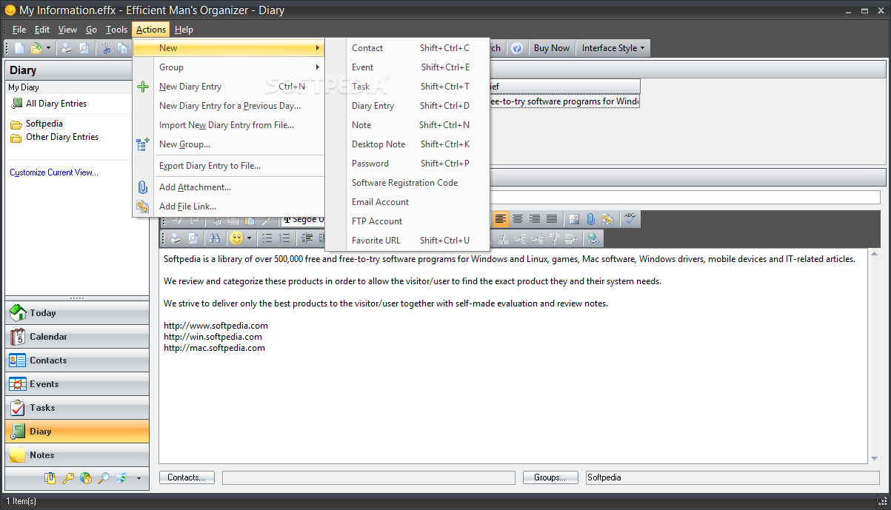The image size is (891, 510).
Task: Open the View menu
Action: coord(68,30)
